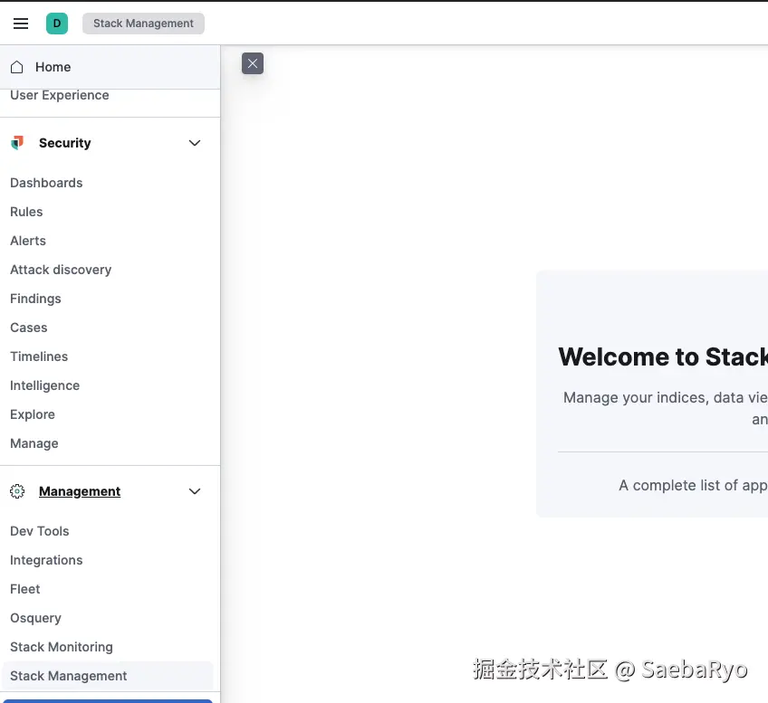Image resolution: width=768 pixels, height=703 pixels.
Task: Open User Experience link
Action: (x=59, y=95)
